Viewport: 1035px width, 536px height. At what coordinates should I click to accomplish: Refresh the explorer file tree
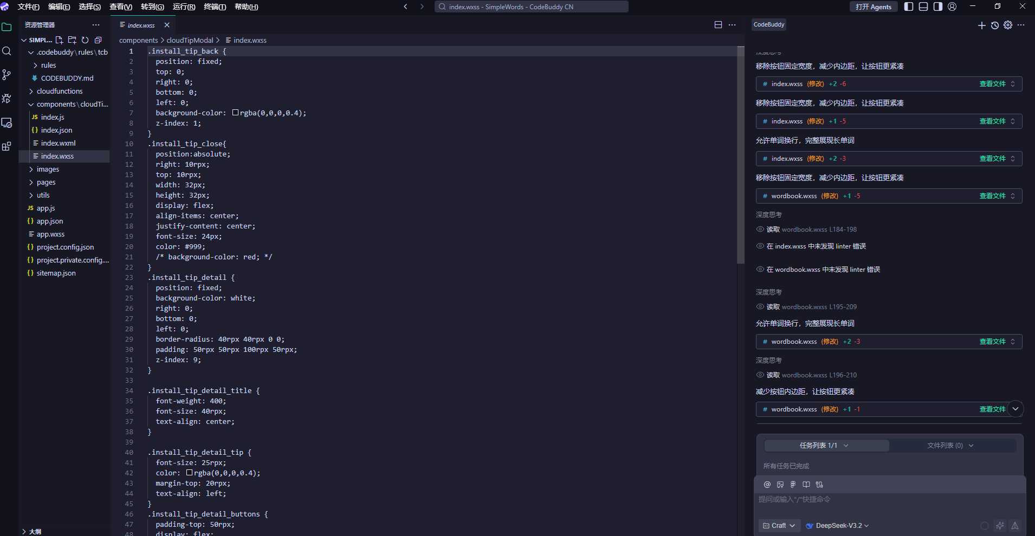(x=85, y=40)
